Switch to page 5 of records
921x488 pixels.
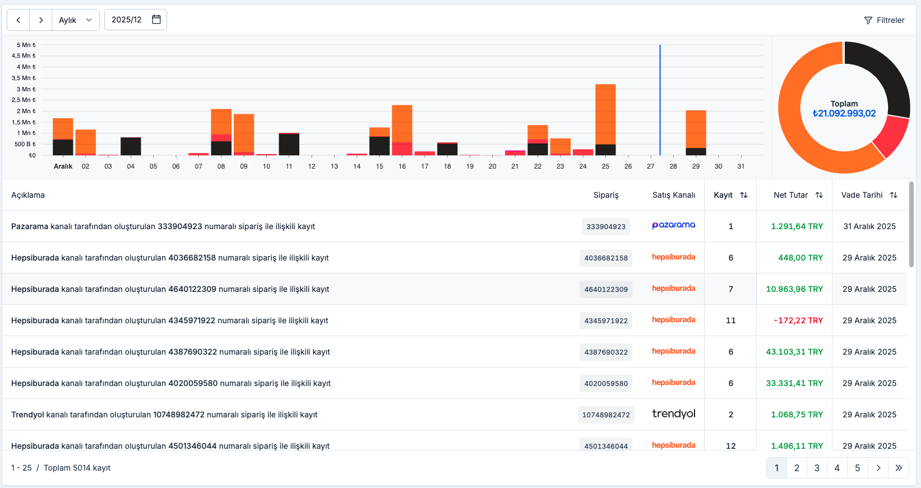coord(857,468)
